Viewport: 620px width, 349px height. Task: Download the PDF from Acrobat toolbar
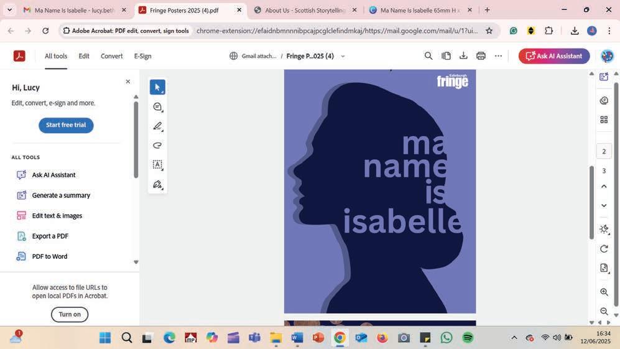[x=463, y=56]
